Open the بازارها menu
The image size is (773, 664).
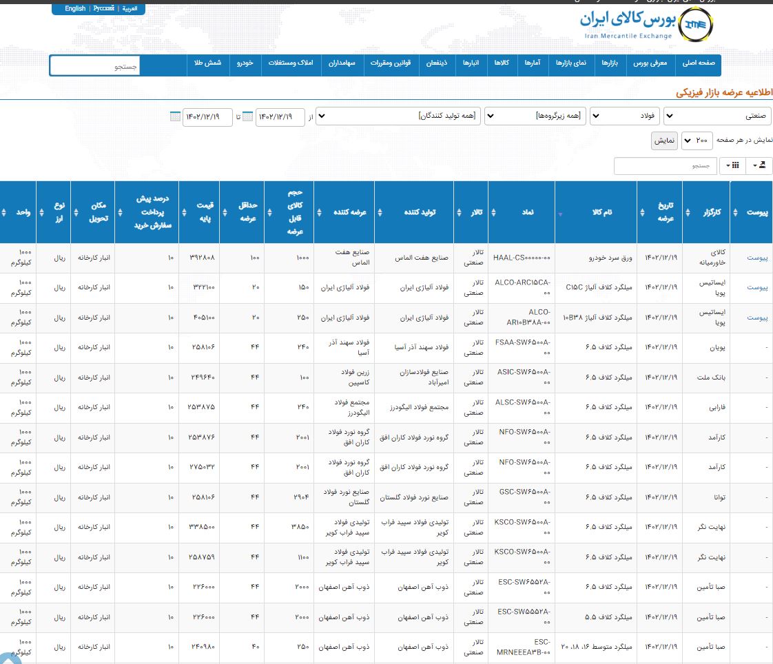(610, 63)
